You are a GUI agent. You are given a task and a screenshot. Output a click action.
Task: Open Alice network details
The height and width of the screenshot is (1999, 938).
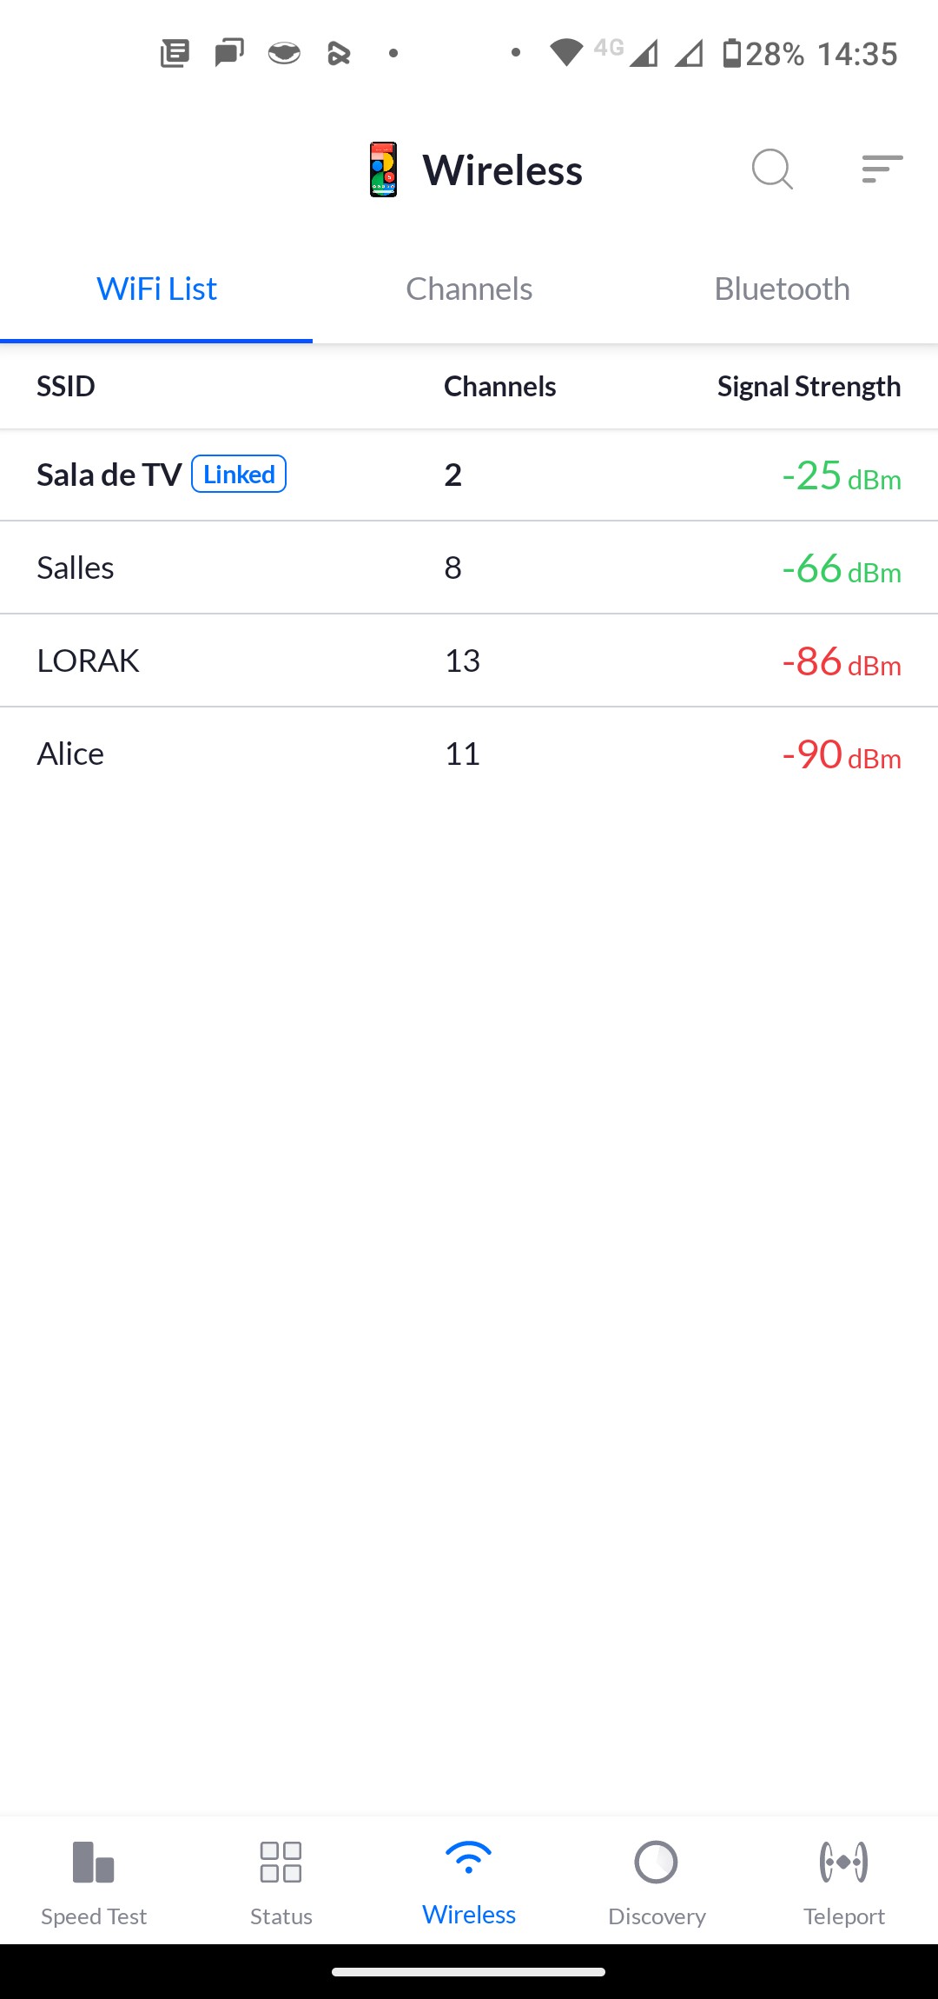469,754
